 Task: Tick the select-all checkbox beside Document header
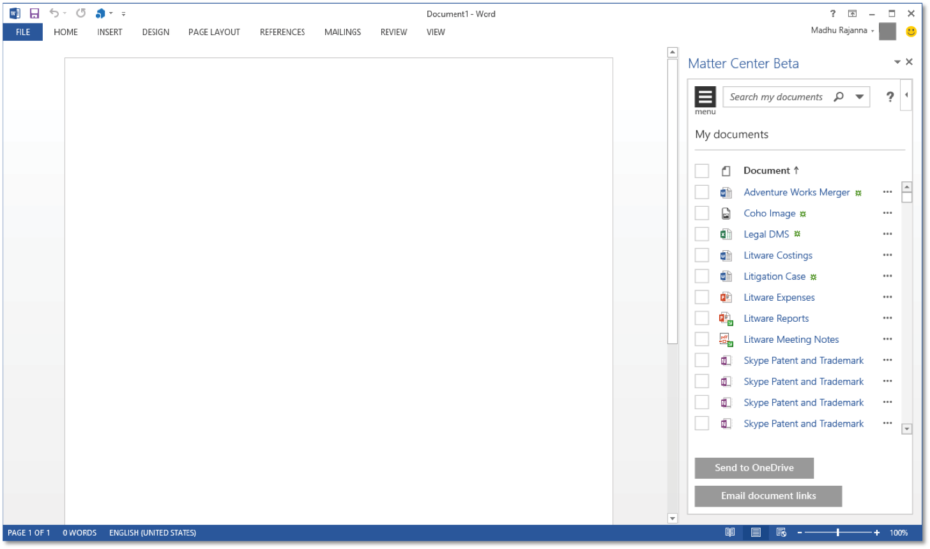[702, 170]
